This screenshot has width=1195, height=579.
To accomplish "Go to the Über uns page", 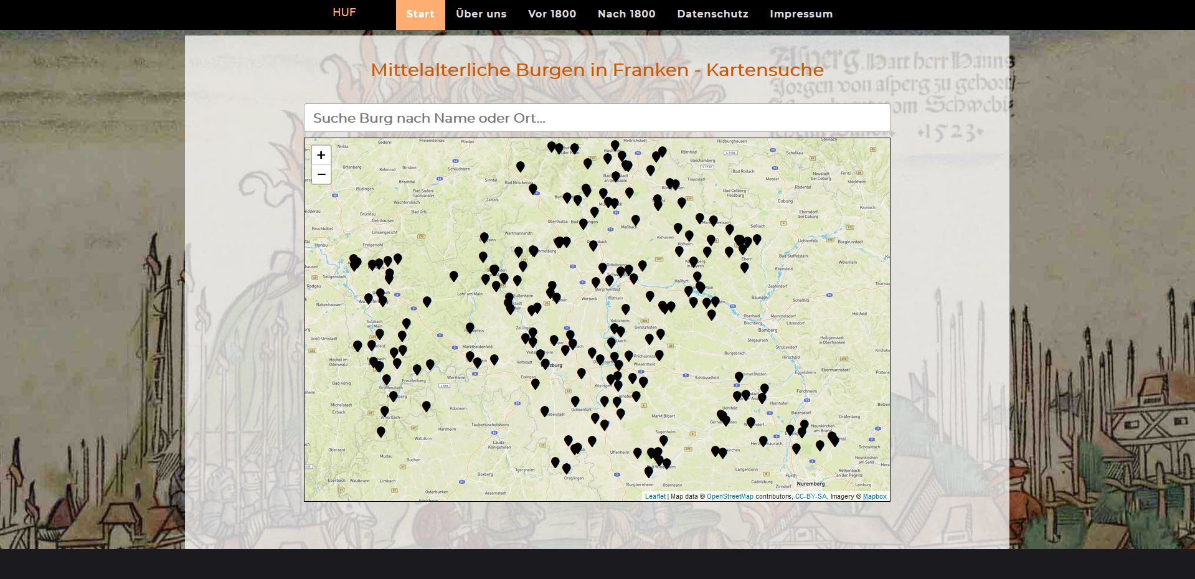I will pos(481,14).
